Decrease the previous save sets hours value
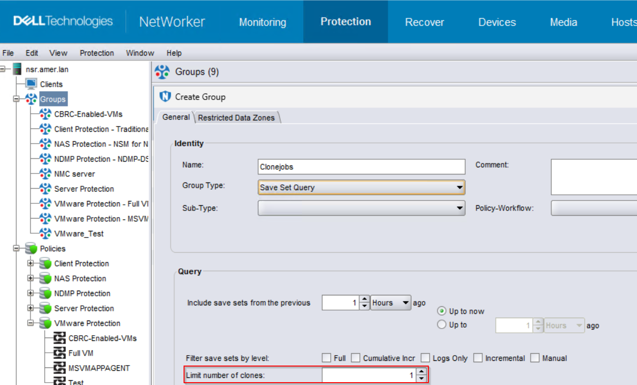The width and height of the screenshot is (637, 385). pyautogui.click(x=364, y=306)
